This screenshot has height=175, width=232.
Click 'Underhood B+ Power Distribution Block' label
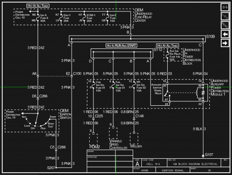(192, 57)
